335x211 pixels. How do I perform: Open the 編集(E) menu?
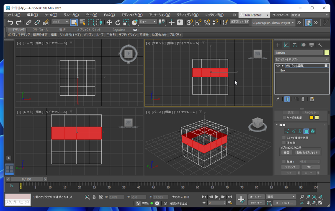32,15
